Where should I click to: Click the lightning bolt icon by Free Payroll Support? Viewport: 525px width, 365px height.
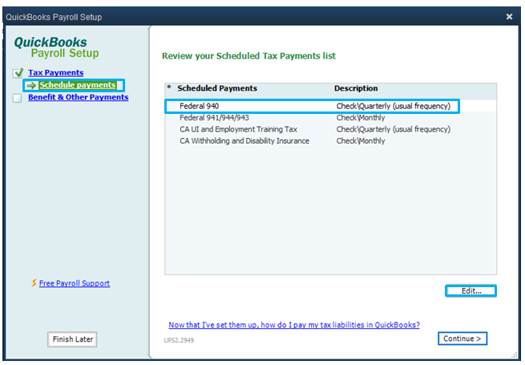[34, 283]
